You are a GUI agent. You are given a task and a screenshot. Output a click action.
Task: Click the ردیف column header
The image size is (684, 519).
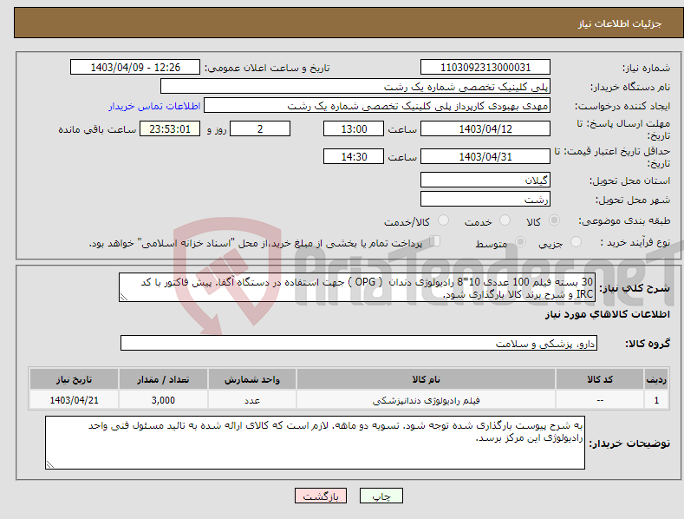click(656, 379)
